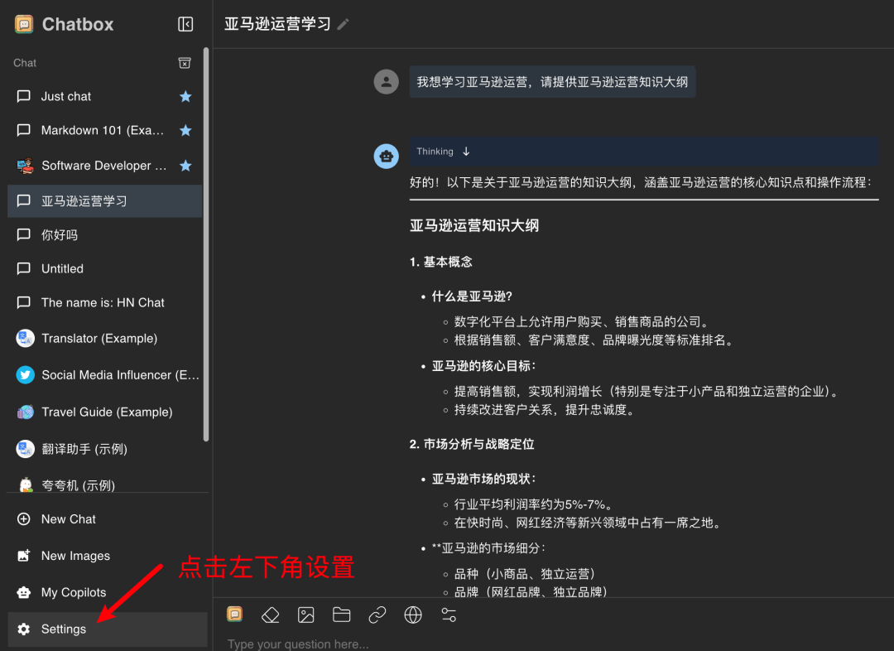
Task: Unstar the Software Developer conversation
Action: pos(185,166)
